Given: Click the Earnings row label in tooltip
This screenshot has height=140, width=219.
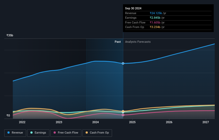Looking at the screenshot, I should tap(131, 18).
